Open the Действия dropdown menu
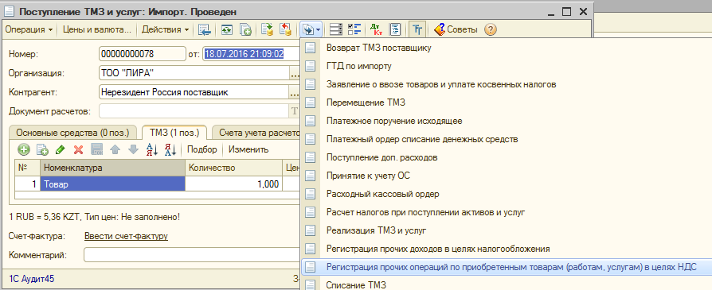 tap(166, 30)
